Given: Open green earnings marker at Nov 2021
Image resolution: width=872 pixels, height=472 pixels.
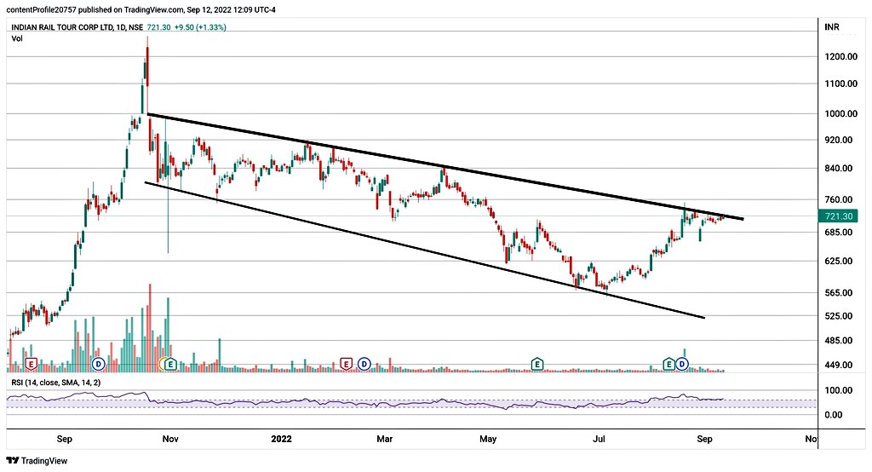Looking at the screenshot, I should [170, 365].
